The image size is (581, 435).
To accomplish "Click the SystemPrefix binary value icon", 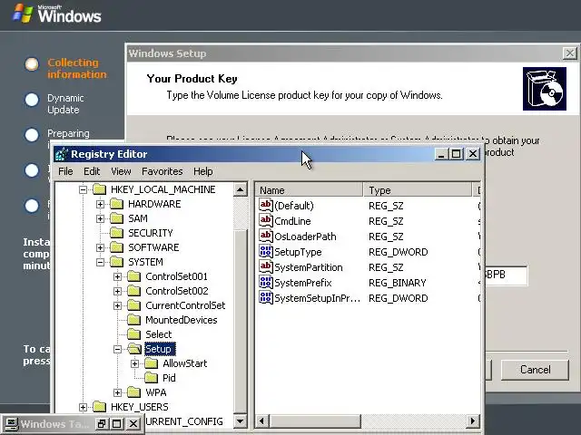I will coord(266,283).
